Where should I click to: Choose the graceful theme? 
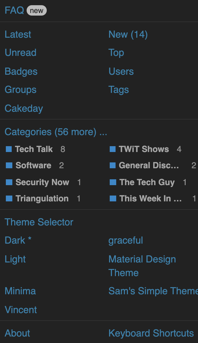pyautogui.click(x=126, y=240)
